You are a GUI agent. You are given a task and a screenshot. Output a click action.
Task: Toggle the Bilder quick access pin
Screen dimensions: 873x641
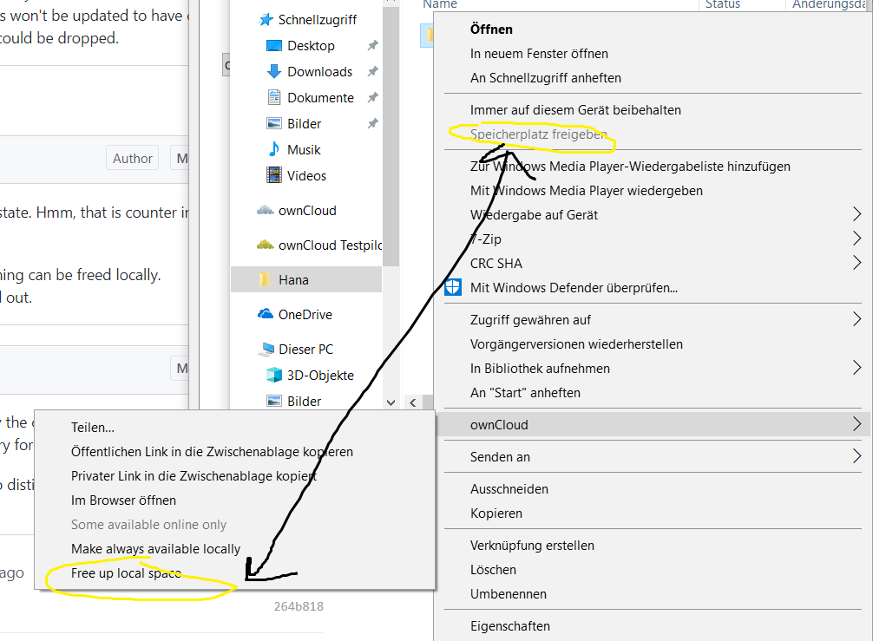point(372,123)
